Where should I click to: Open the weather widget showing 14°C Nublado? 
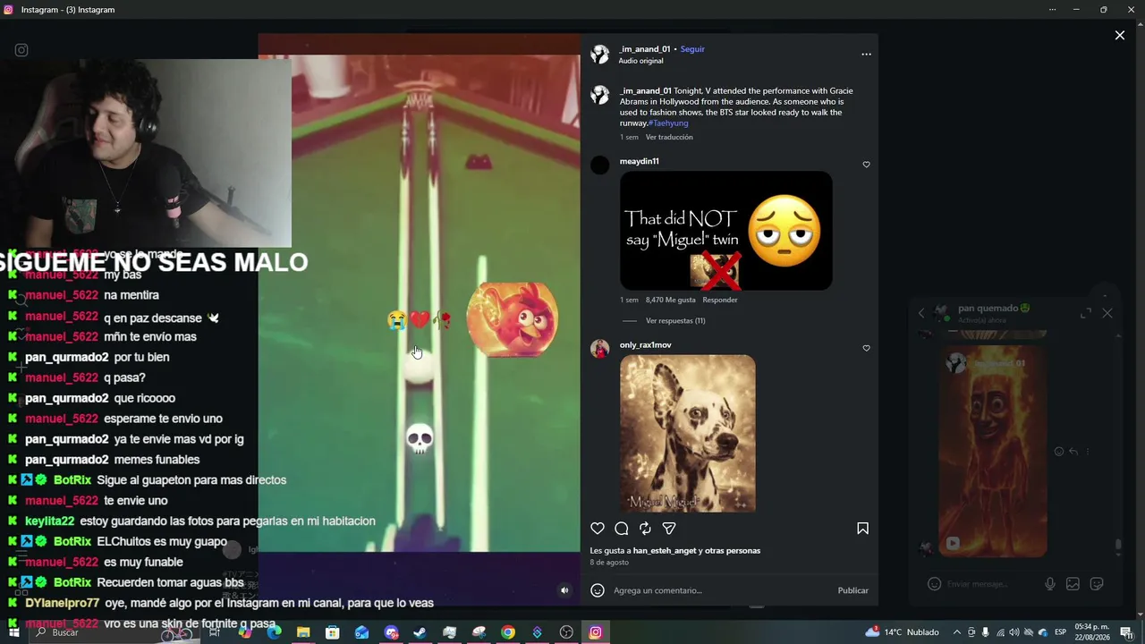[x=902, y=632]
